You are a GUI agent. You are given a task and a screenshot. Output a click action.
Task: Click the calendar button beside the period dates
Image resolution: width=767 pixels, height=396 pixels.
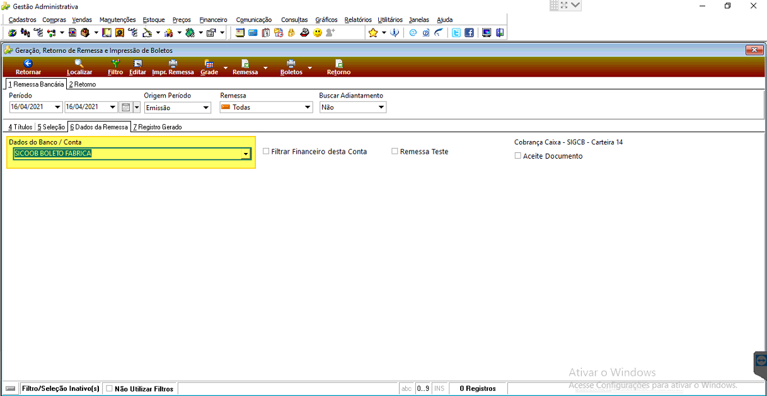tap(125, 108)
